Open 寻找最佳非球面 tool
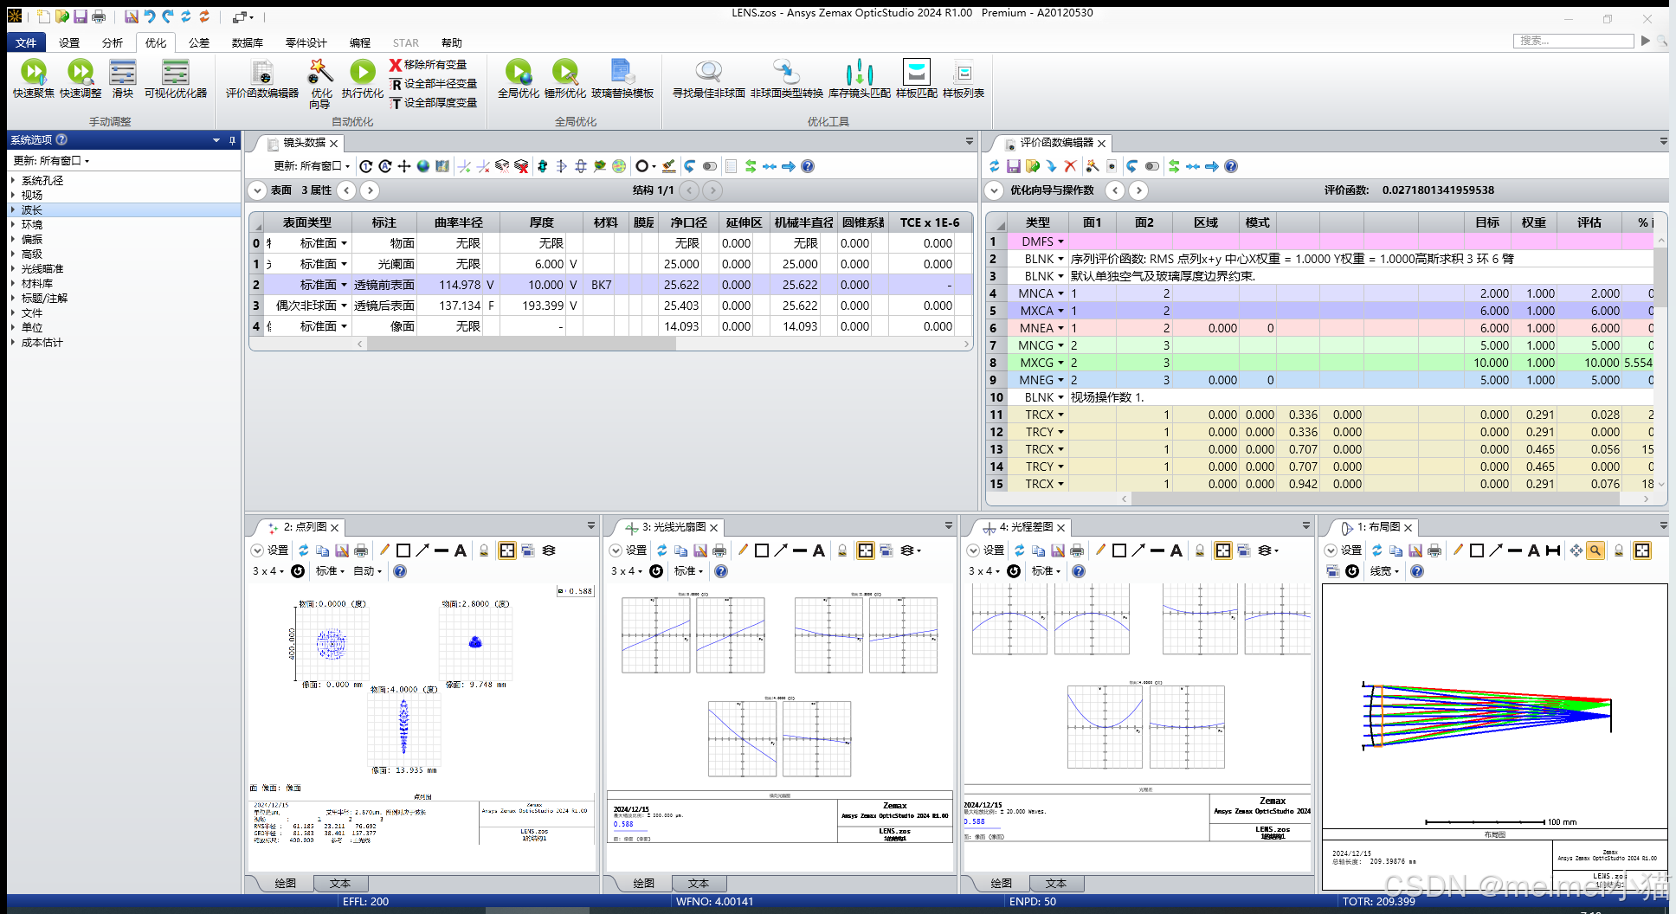The image size is (1676, 914). 709,79
